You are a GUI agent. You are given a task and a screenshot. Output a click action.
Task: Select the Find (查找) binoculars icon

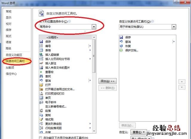[41, 76]
